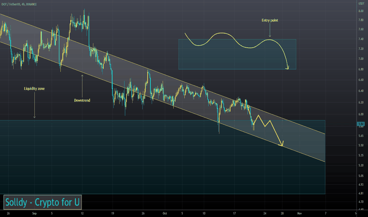
Task: Click the 4.93 price axis label
Action: (x=361, y=185)
